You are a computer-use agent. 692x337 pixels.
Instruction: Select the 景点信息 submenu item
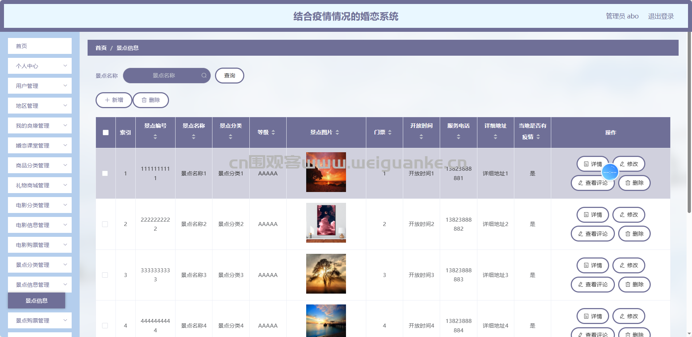[37, 301]
